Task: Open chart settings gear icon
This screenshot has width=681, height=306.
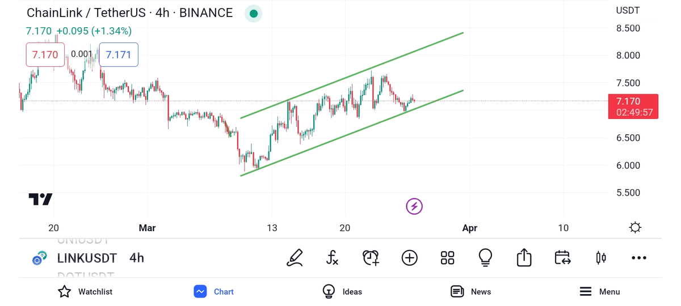Action: tap(635, 227)
